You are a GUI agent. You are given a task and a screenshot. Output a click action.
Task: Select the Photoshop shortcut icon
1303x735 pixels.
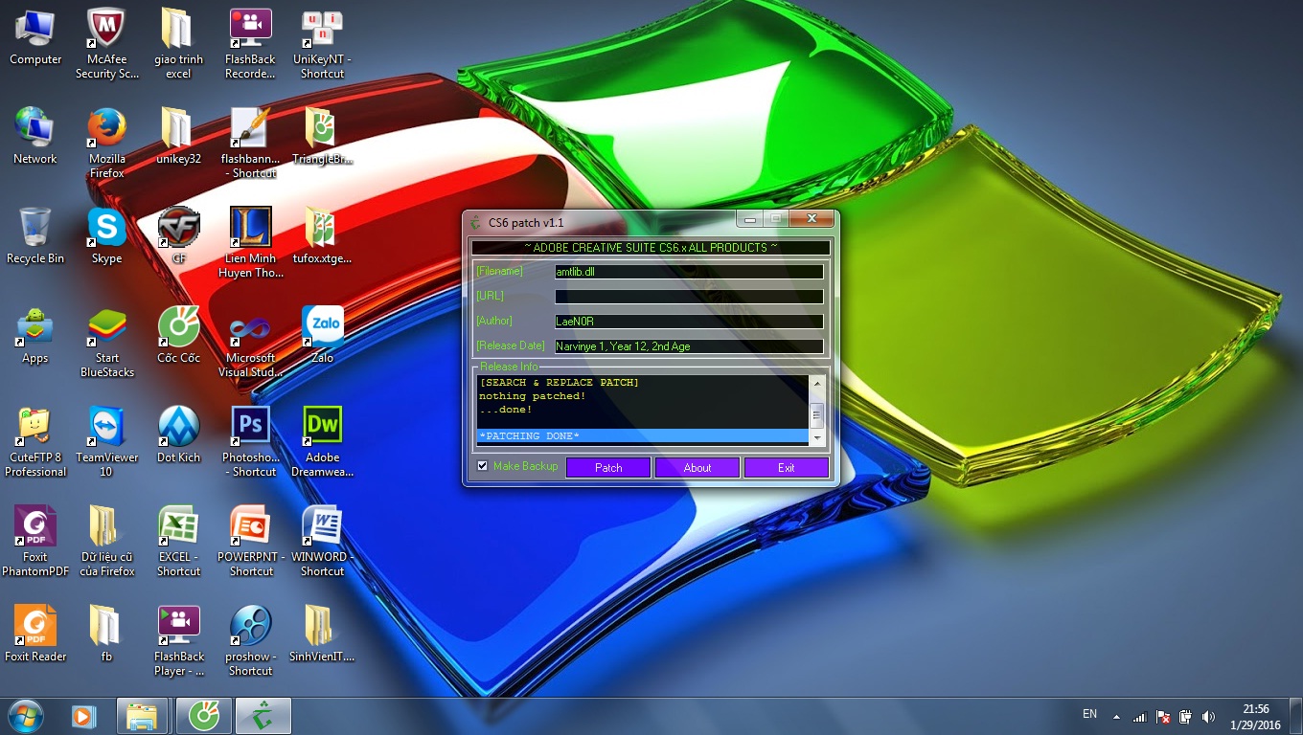point(251,442)
